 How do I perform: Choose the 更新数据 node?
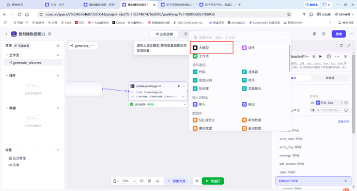pos(203,128)
